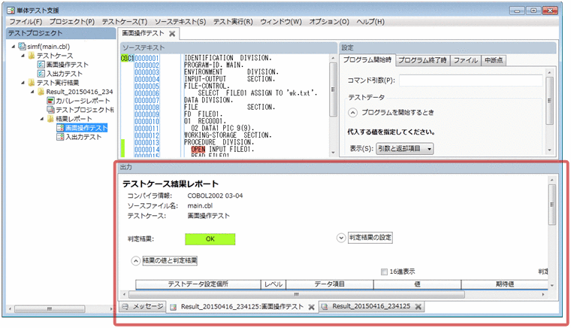The width and height of the screenshot is (571, 328).
Task: Click the テストデータ設定個所 column header
Action: click(198, 284)
